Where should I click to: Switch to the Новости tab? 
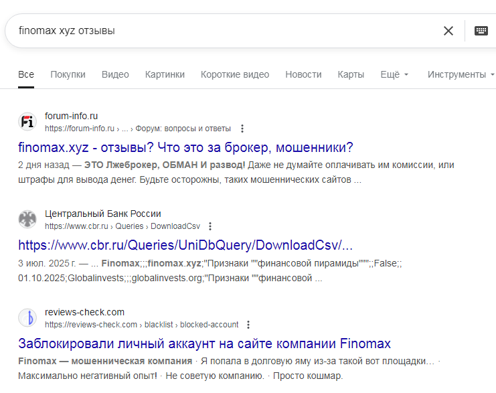pyautogui.click(x=303, y=74)
